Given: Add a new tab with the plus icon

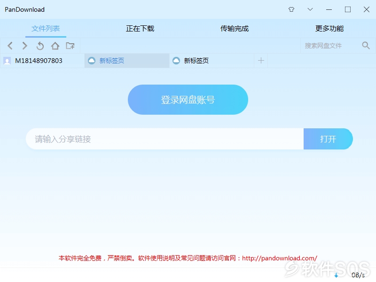Looking at the screenshot, I should [x=261, y=61].
